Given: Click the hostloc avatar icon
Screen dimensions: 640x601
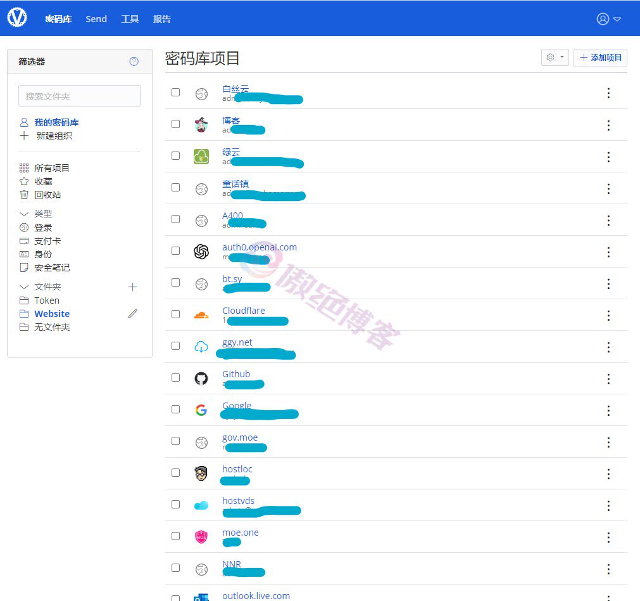Looking at the screenshot, I should (x=201, y=474).
